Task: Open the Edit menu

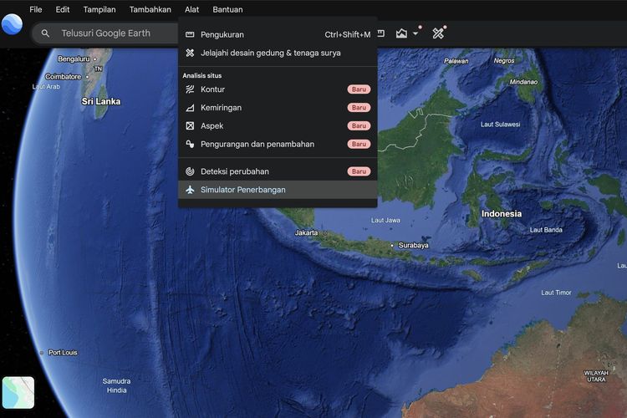Action: (63, 9)
